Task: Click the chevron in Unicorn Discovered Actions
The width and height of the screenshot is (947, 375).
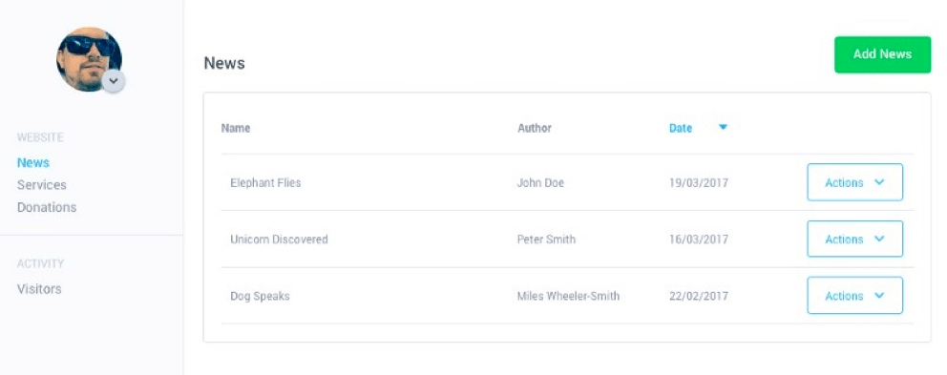Action: coord(879,239)
